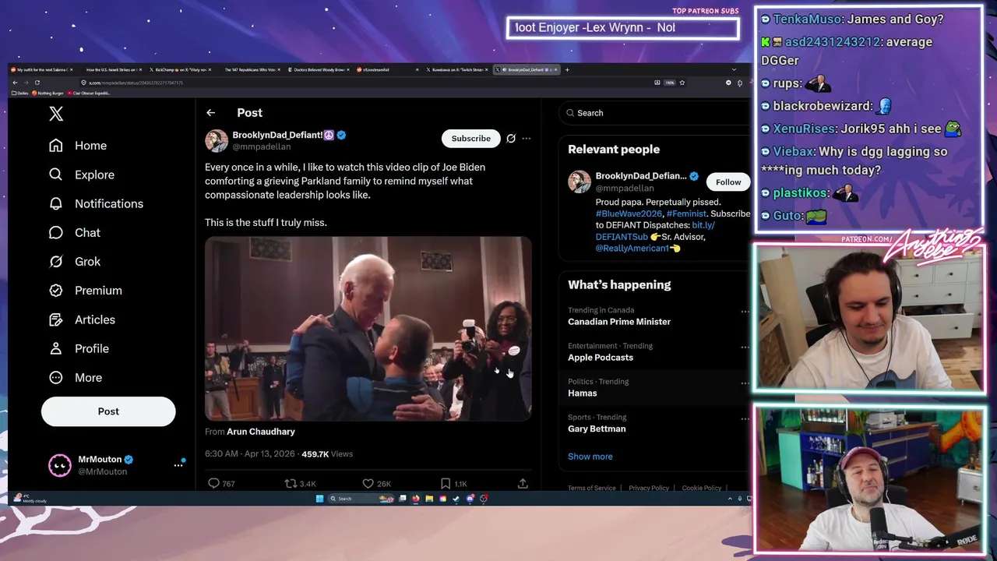This screenshot has height=561, width=997.
Task: Click browser back arrow button
Action: (15, 83)
